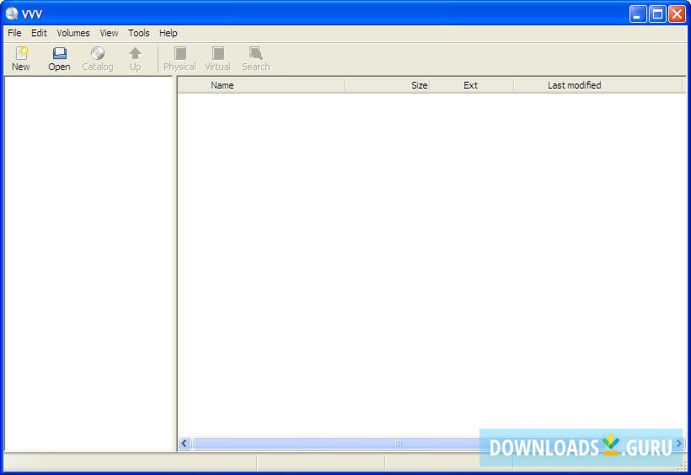Sort by the Size column header

coord(388,85)
